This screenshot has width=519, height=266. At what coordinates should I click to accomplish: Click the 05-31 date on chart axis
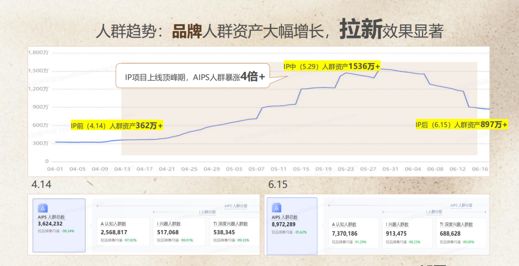(x=391, y=169)
